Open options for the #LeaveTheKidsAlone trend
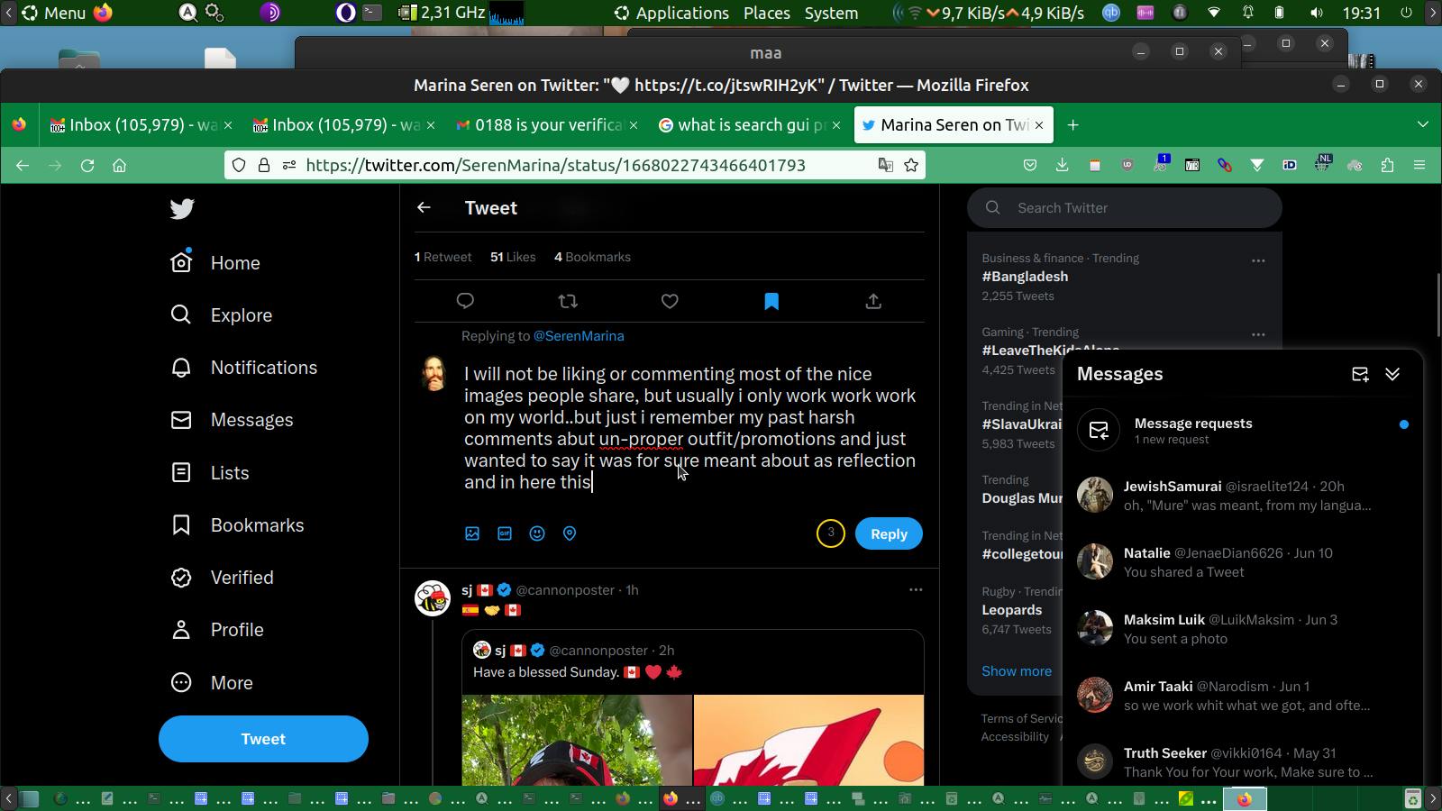Viewport: 1442px width, 811px height. [1258, 334]
